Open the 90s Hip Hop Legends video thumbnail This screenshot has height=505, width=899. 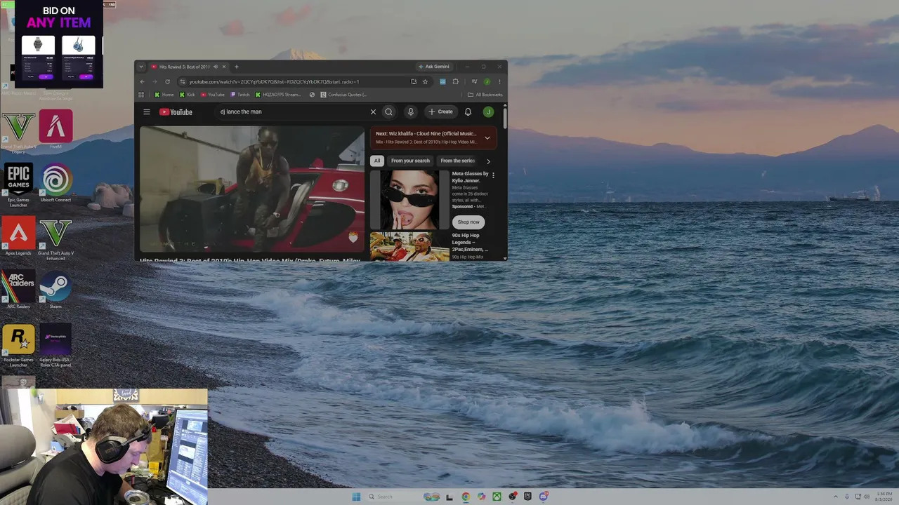coord(409,246)
